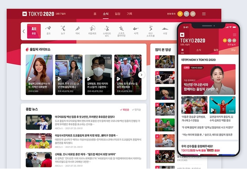Select the 수영 (swimming) sport icon
The image size is (247, 172).
click(165, 31)
